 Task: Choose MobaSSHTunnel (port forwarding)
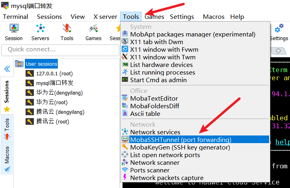[180, 139]
